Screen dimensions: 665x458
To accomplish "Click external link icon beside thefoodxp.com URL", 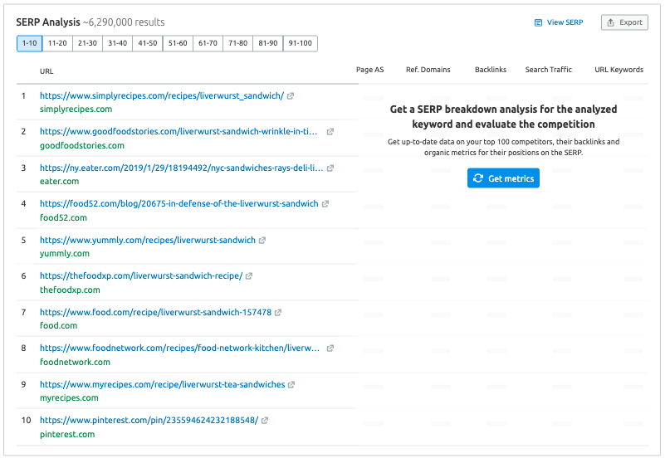I will [x=249, y=276].
